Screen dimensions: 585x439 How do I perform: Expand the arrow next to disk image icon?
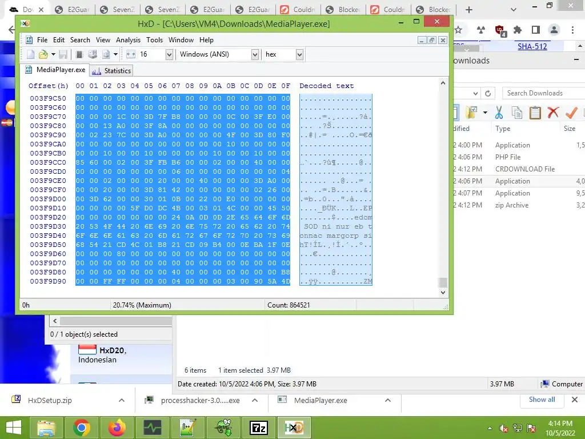[x=115, y=54]
